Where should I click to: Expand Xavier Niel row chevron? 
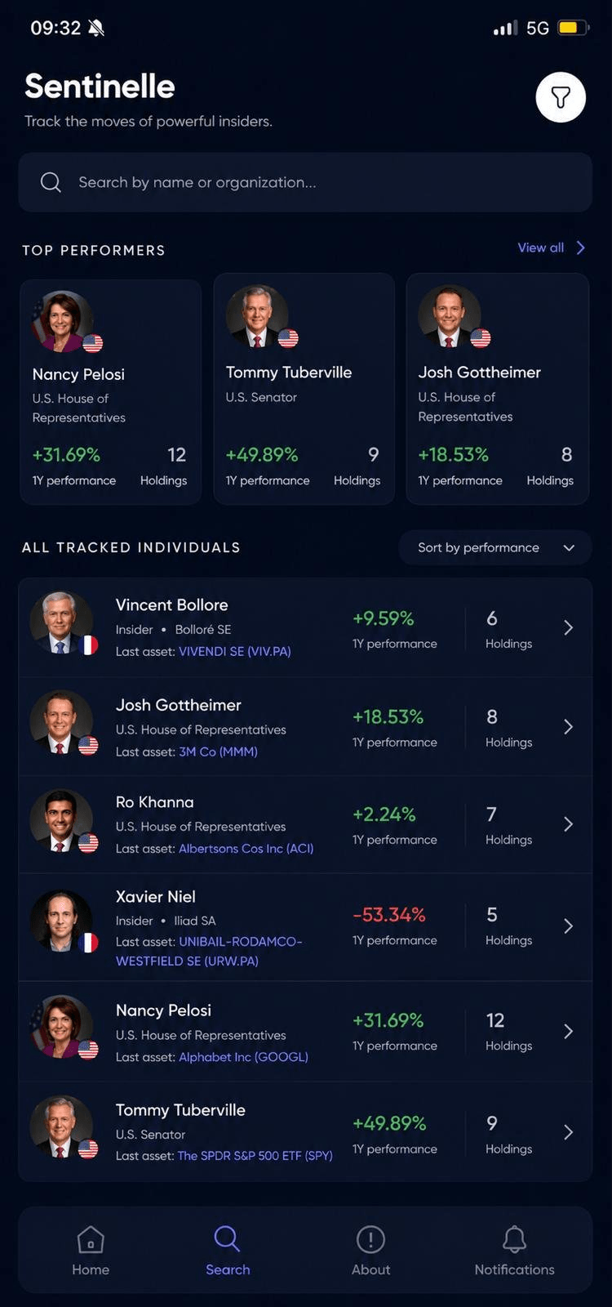point(569,926)
